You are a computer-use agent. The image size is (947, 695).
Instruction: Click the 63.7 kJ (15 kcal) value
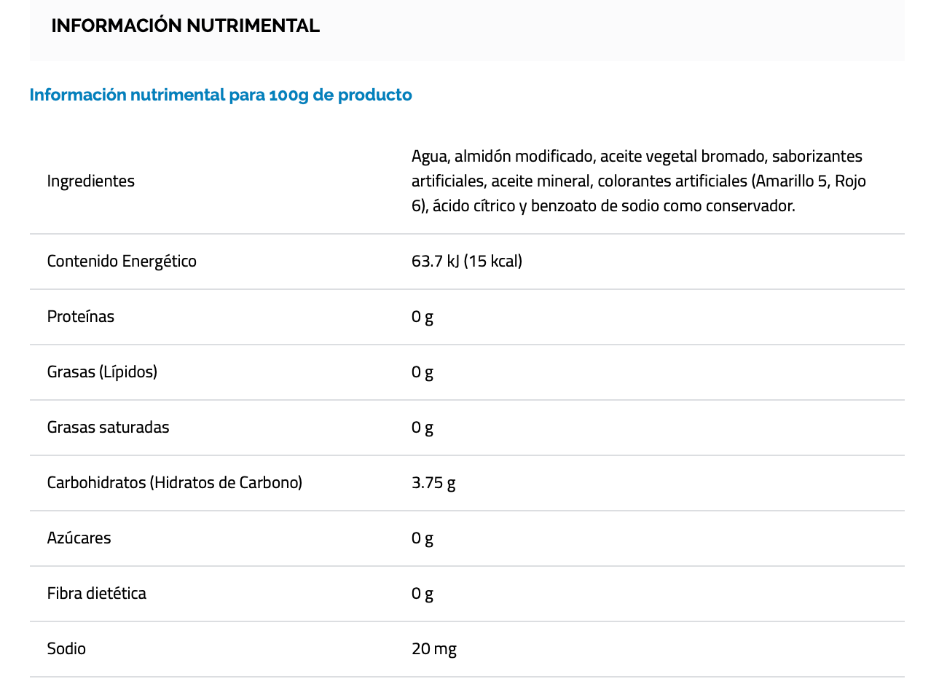pos(467,261)
